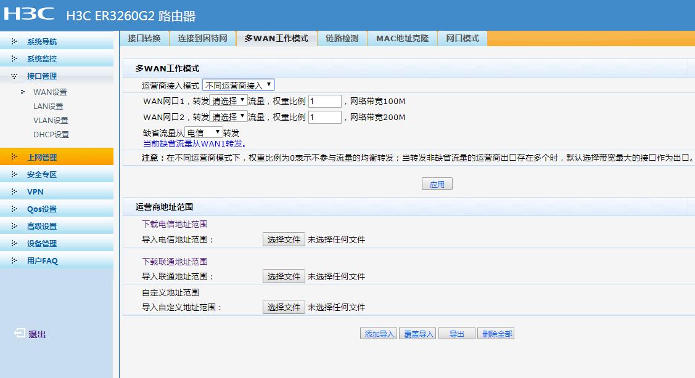
Task: Click the arrow icon beside Qos设置
Action: pyautogui.click(x=14, y=209)
